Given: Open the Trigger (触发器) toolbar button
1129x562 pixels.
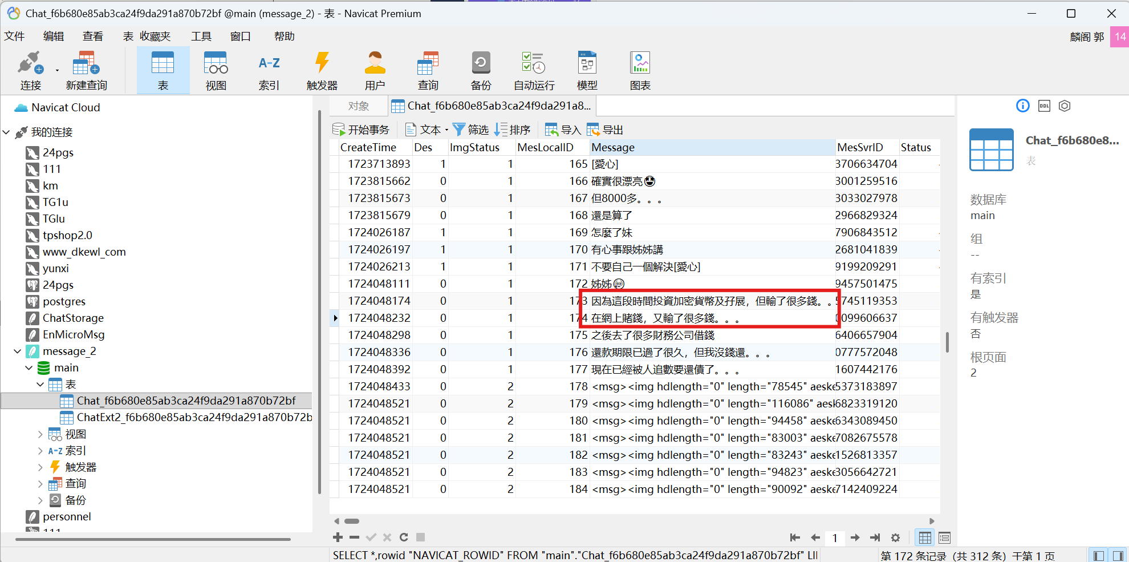Looking at the screenshot, I should pyautogui.click(x=322, y=70).
